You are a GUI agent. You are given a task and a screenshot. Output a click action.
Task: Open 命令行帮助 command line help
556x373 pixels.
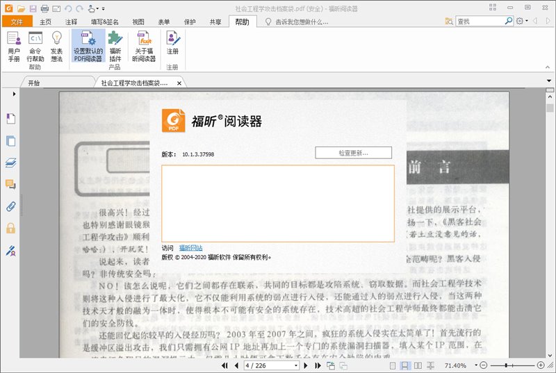[x=35, y=47]
